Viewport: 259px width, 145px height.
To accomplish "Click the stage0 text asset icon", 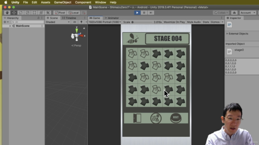I will (229, 52).
